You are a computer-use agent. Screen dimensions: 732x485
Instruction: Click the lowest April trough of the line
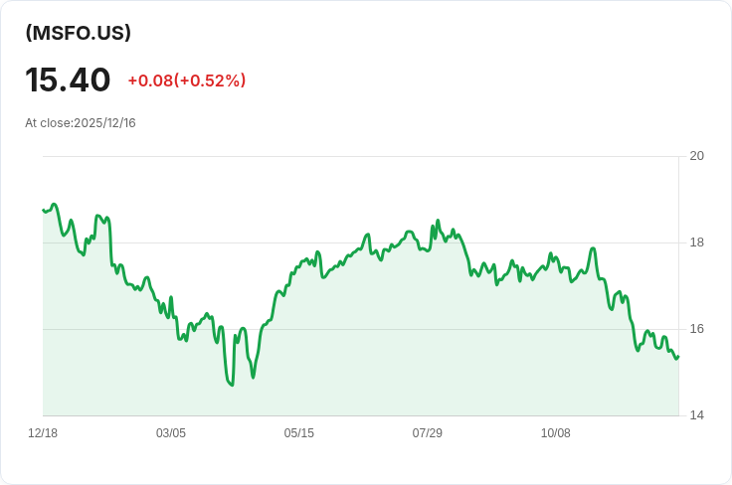point(232,386)
